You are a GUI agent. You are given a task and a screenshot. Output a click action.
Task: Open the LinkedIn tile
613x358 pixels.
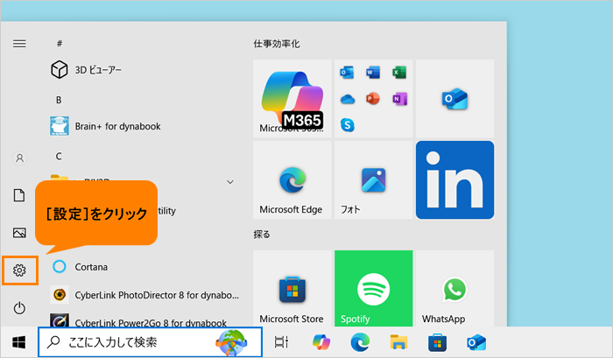click(x=455, y=179)
